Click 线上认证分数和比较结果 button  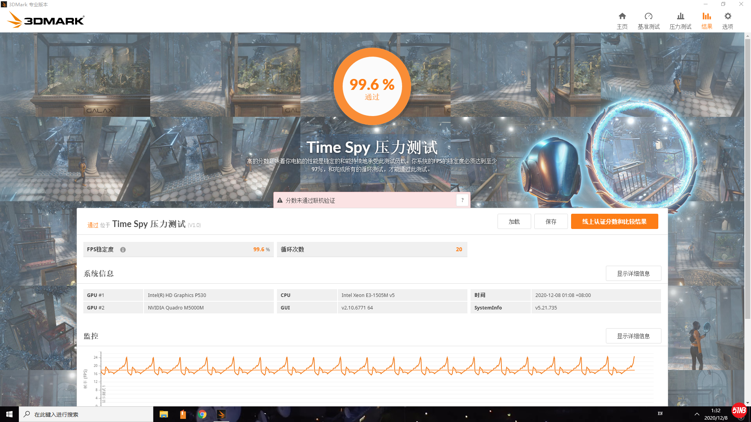coord(614,222)
